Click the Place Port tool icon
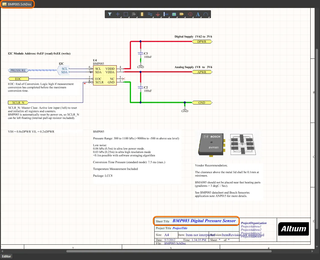Image resolution: width=320 pixels, height=260 pixels. [182, 14]
